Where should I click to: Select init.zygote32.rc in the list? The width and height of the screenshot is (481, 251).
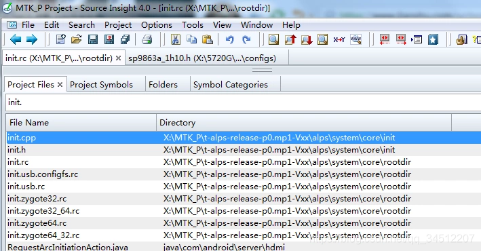click(x=244, y=199)
